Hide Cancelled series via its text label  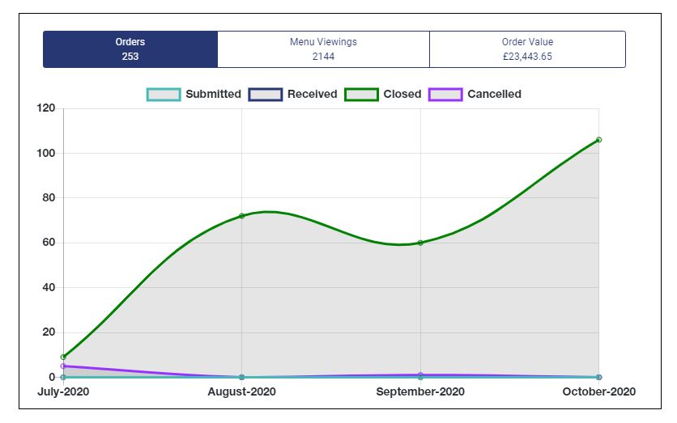tap(494, 95)
